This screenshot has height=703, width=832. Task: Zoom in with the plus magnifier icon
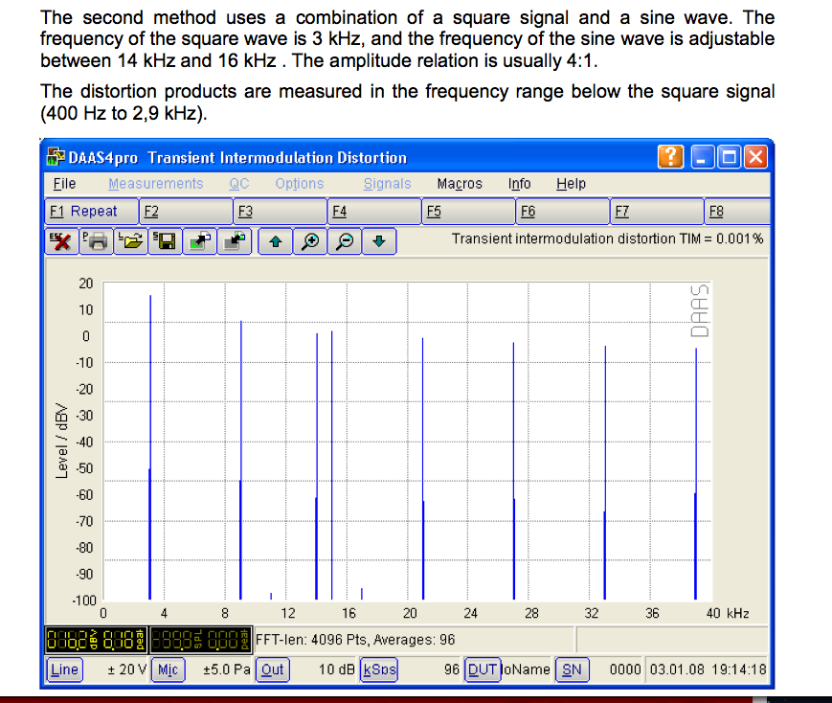coord(310,241)
